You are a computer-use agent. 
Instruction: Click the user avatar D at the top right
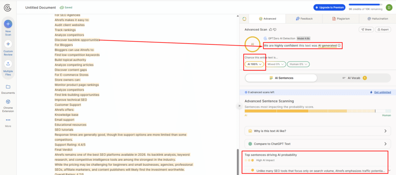click(389, 8)
